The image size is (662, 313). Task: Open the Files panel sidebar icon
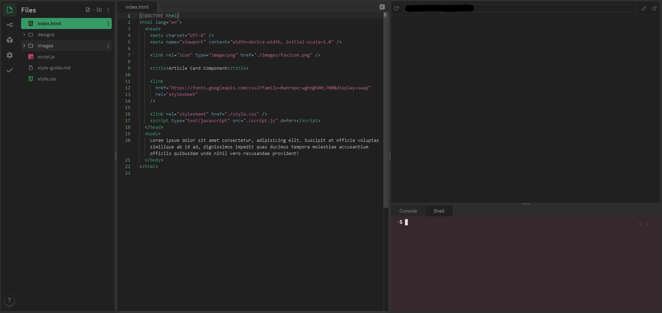point(10,10)
